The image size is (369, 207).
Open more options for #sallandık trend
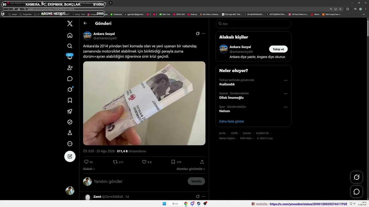pos(286,80)
